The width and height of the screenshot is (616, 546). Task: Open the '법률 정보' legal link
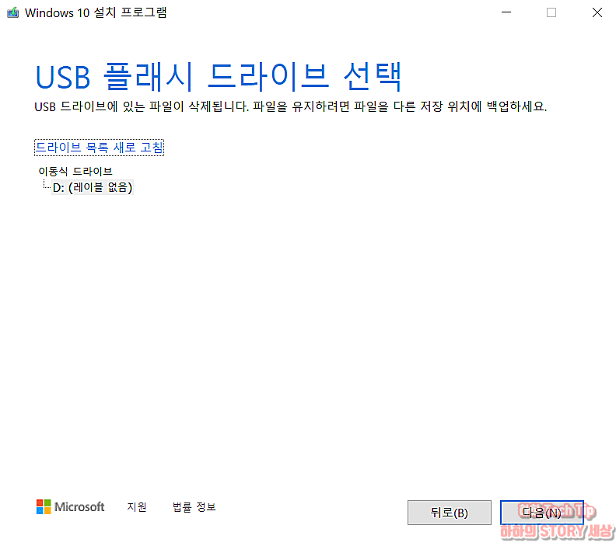[x=194, y=506]
